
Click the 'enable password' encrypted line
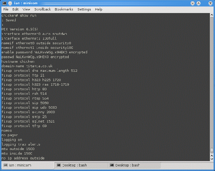click(45, 52)
